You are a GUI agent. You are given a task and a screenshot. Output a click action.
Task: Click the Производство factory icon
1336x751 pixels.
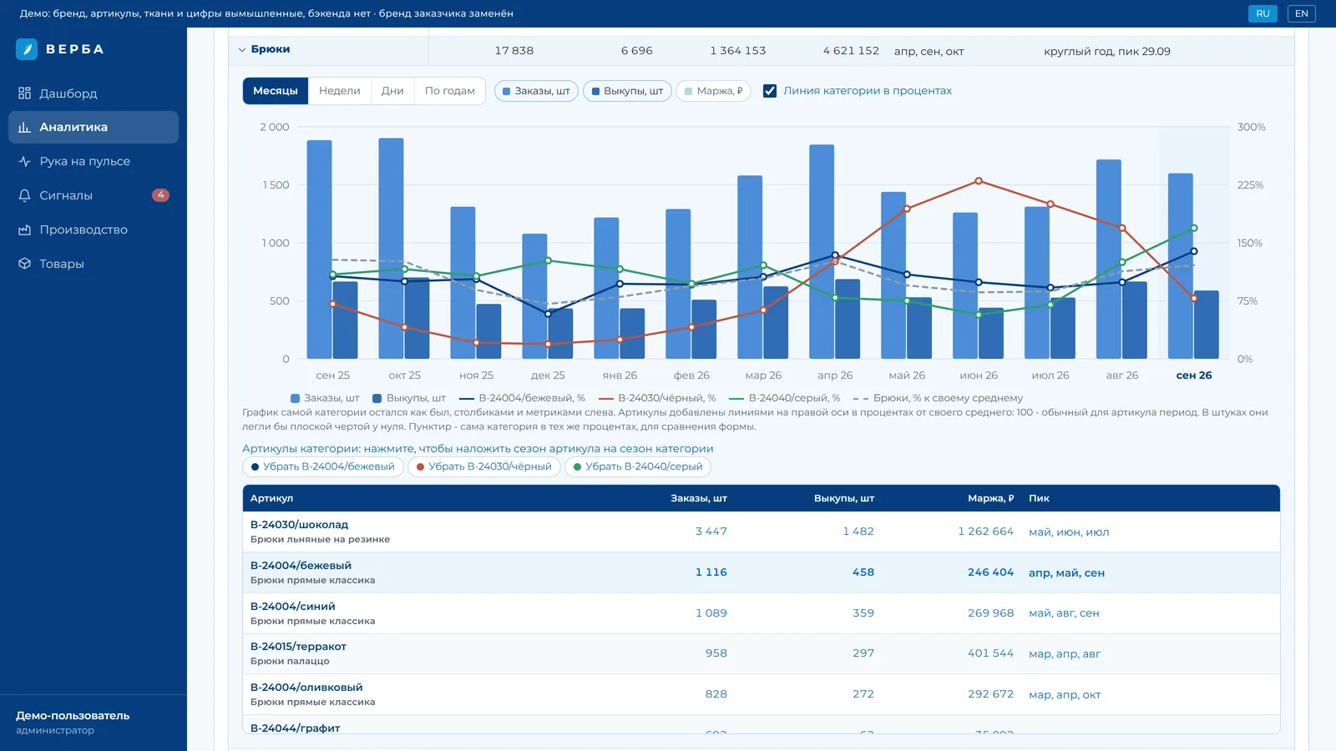pyautogui.click(x=24, y=229)
